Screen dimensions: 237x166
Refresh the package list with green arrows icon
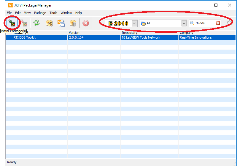[x=36, y=23]
